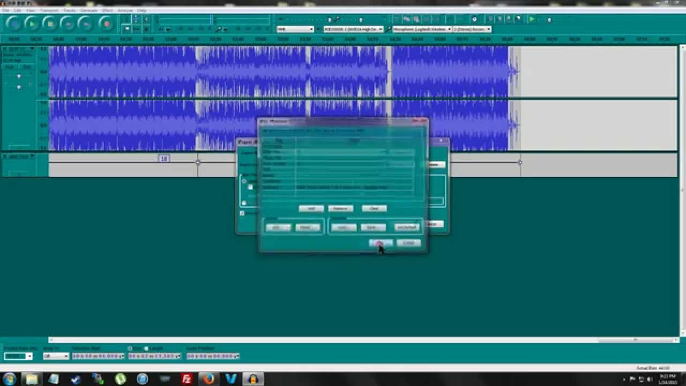This screenshot has height=386, width=686.
Task: Select the Draw tool
Action: [x=145, y=19]
